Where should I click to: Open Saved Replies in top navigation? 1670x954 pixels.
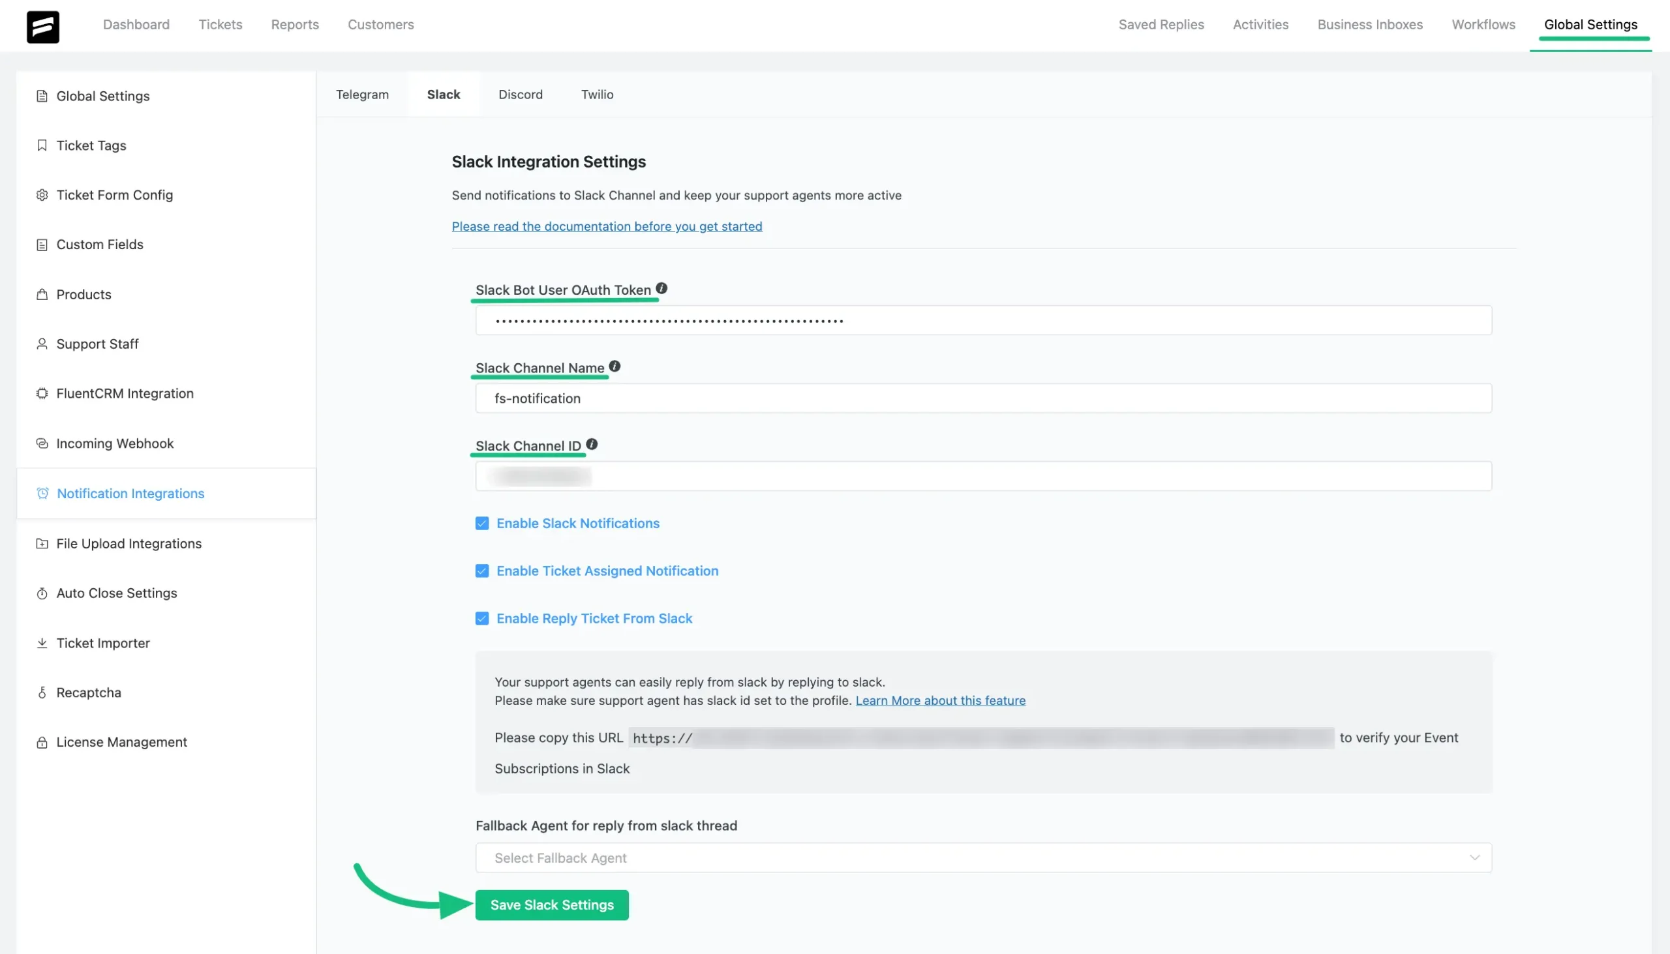click(1161, 25)
